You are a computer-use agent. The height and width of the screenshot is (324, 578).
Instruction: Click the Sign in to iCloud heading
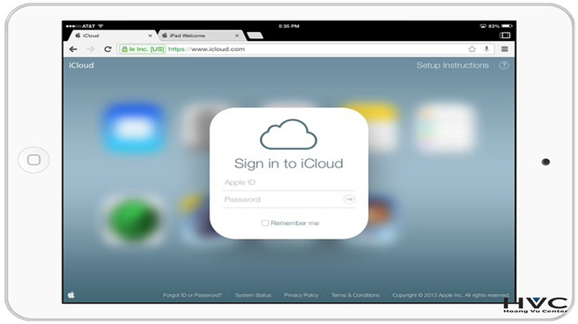click(289, 163)
